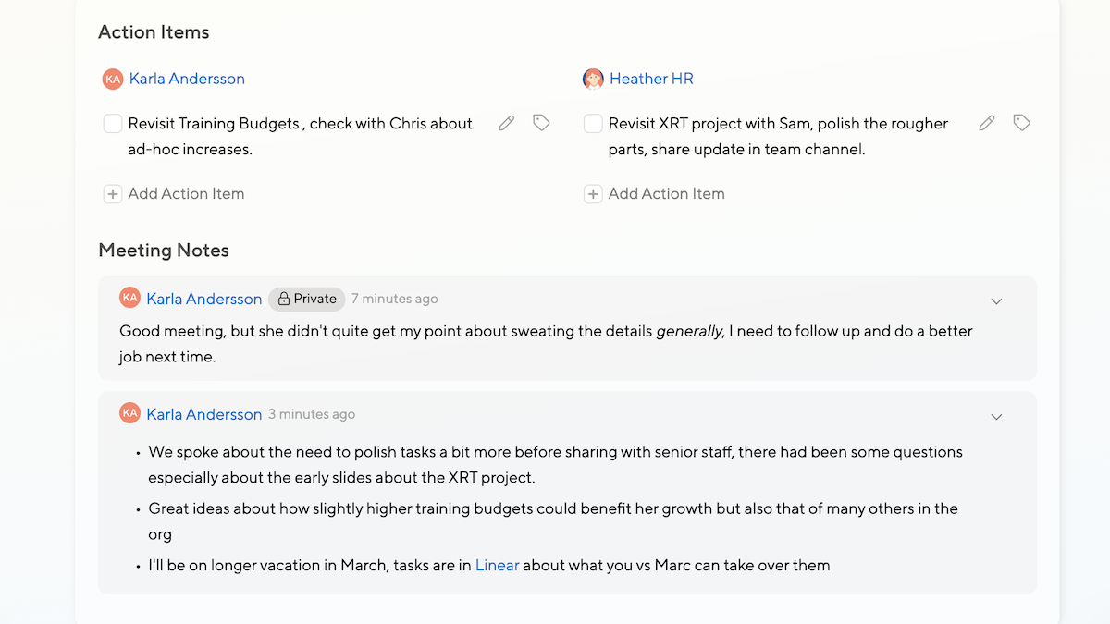The height and width of the screenshot is (624, 1110).
Task: Click the 7 minutes ago timestamp
Action: [x=395, y=299]
